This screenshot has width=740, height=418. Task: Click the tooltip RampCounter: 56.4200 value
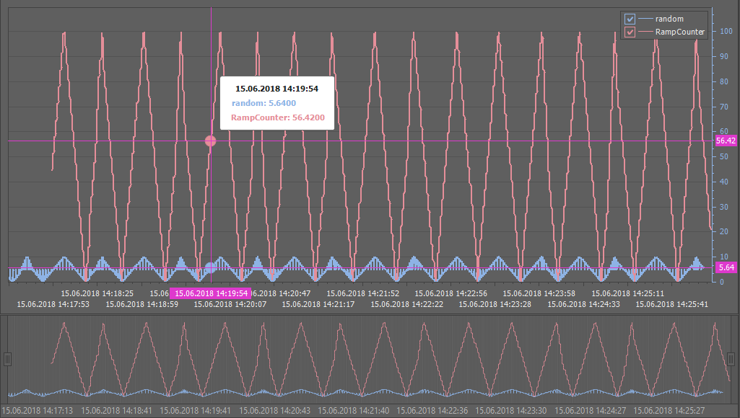(277, 117)
